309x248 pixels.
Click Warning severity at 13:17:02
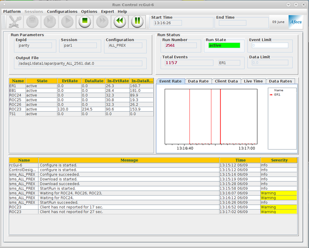[x=279, y=212]
